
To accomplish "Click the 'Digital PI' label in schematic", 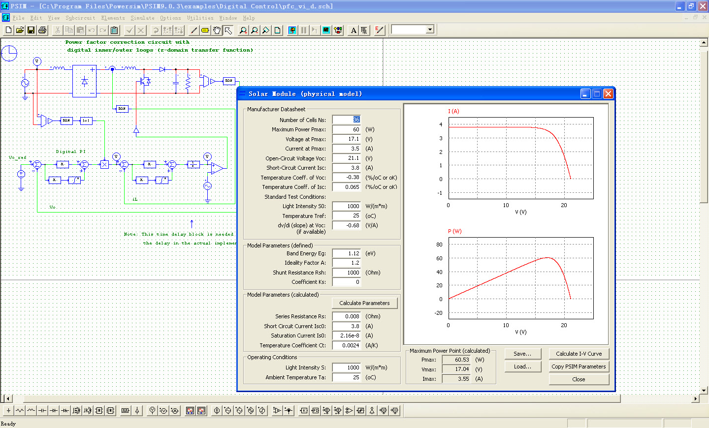I will point(70,152).
